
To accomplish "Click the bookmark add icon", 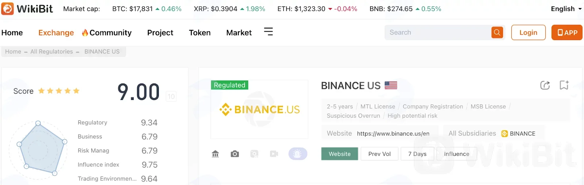I will tap(564, 85).
